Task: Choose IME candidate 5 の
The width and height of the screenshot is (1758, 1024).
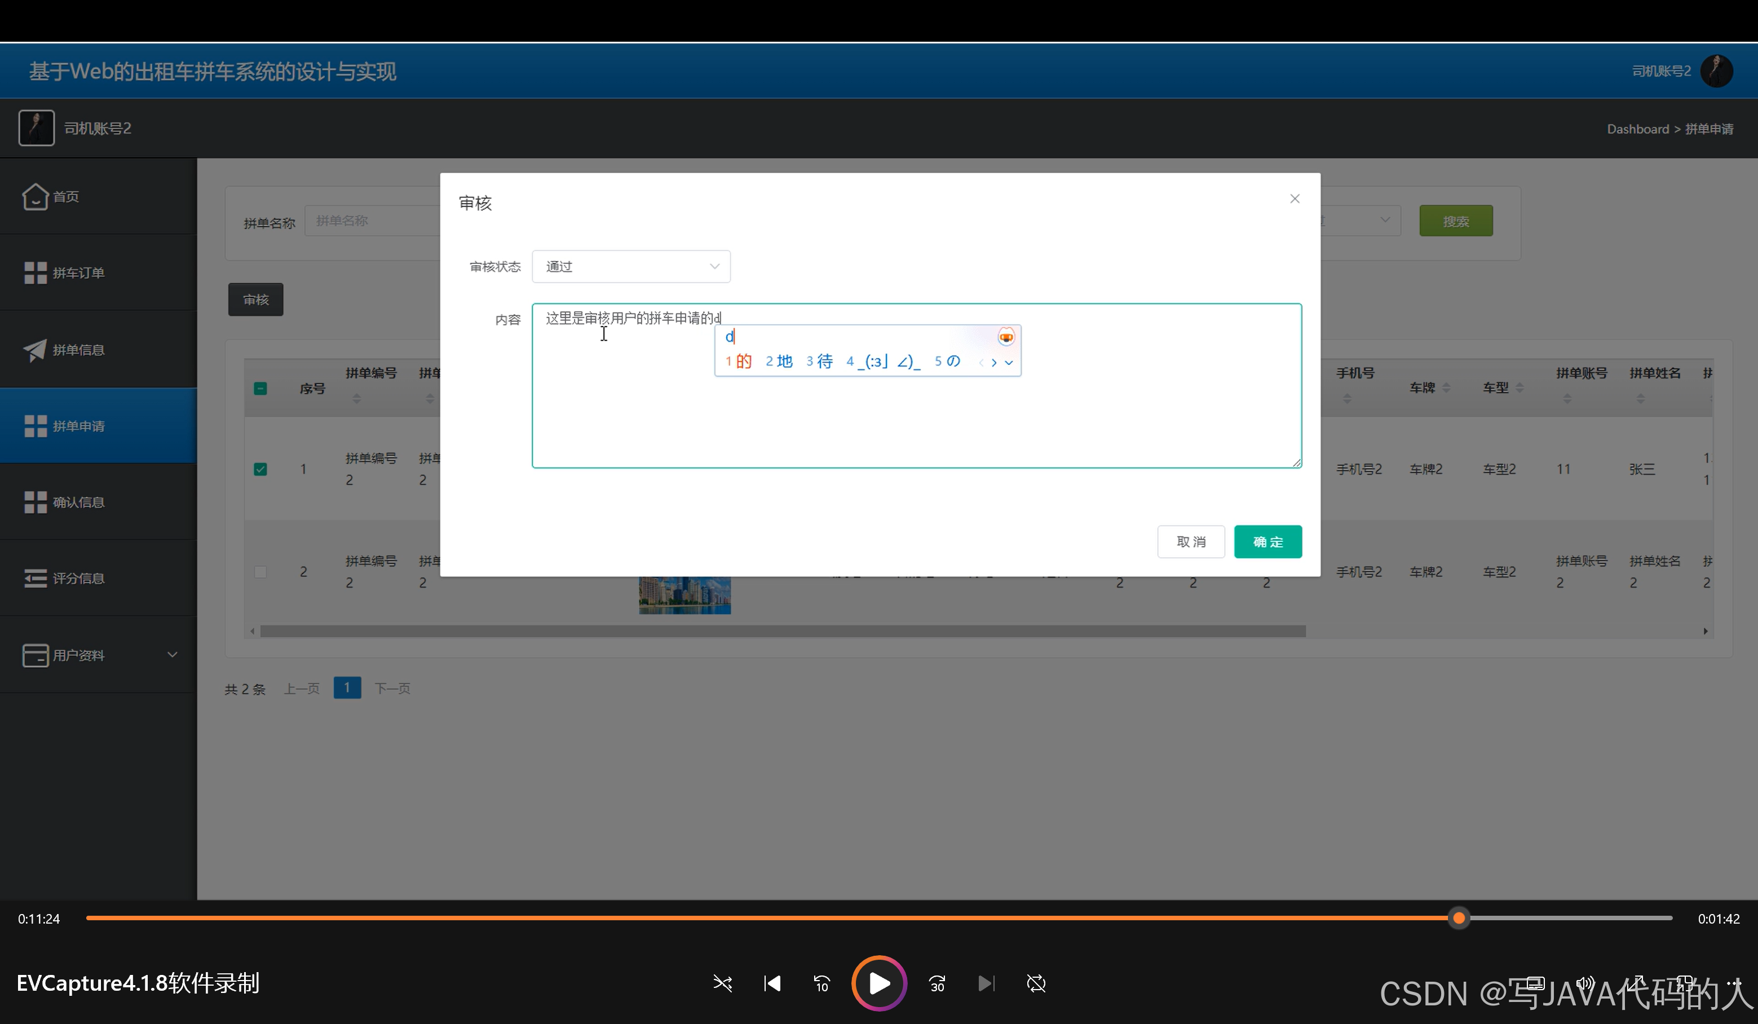Action: tap(947, 361)
